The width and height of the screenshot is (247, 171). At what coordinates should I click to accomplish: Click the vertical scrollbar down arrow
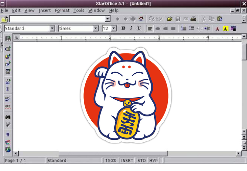click(244, 131)
